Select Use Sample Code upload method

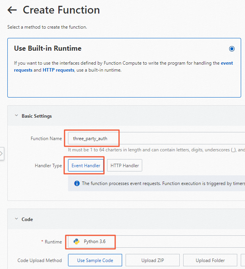[95, 260]
